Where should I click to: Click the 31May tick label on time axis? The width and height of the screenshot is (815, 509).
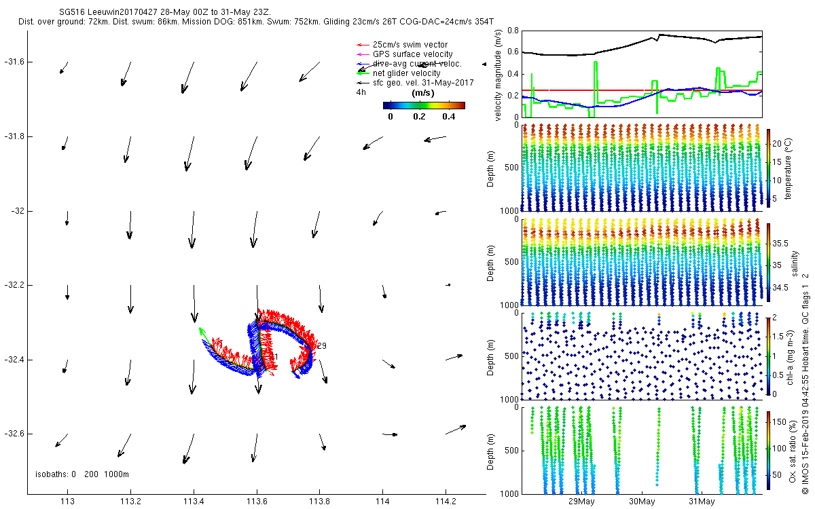(702, 502)
